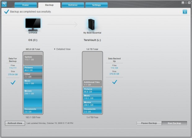Image resolution: width=192 pixels, height=138 pixels.
Task: Switch to the Home tab
Action: [26, 5]
